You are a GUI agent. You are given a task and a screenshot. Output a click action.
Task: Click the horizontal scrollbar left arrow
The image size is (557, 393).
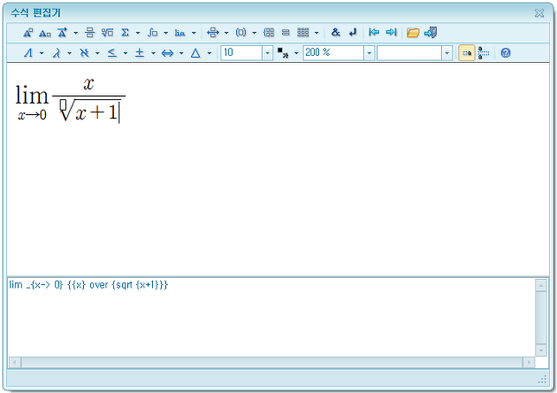tap(14, 362)
